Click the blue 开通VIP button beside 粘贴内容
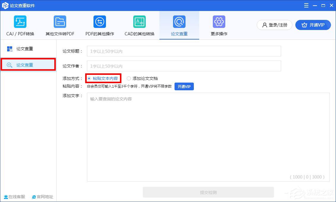 [x=184, y=86]
